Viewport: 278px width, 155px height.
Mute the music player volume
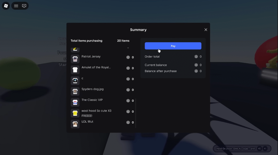coord(259,149)
